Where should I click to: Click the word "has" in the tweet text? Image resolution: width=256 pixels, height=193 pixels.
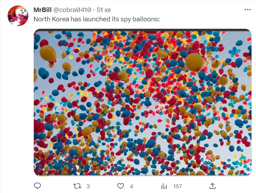76,19
